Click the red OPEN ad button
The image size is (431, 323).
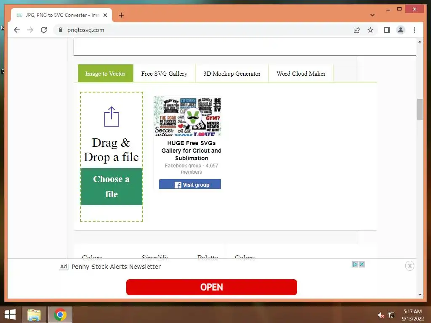212,287
